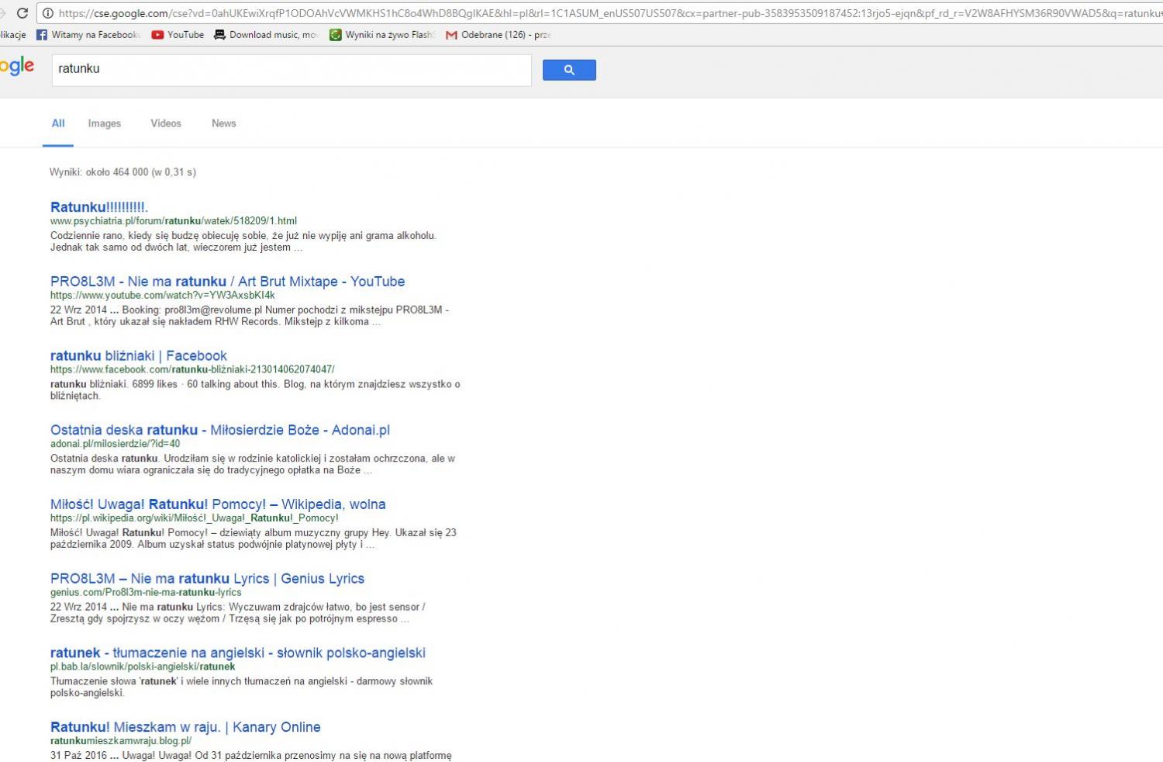Open the Genius Lyrics 'Nie ma ratunku' result
The width and height of the screenshot is (1163, 762).
coord(207,579)
